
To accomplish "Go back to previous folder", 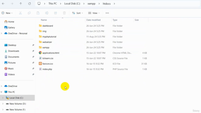I will click(3, 3).
